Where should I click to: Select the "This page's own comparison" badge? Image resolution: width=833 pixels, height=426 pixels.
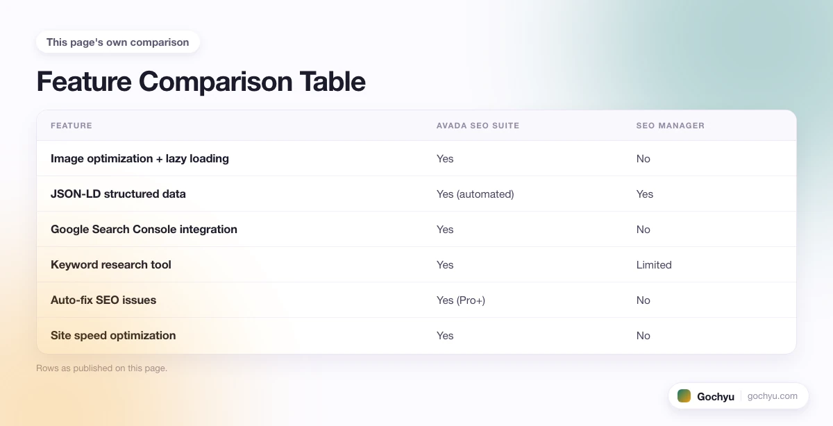point(118,42)
